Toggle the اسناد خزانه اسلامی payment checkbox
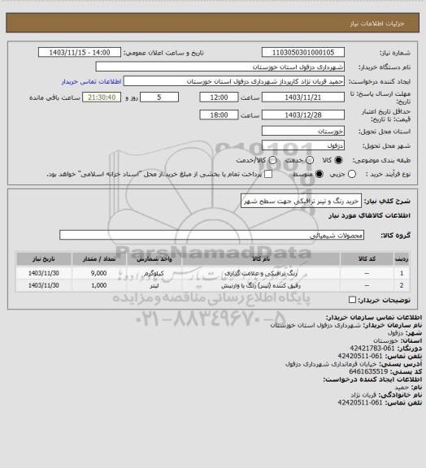 pos(268,174)
